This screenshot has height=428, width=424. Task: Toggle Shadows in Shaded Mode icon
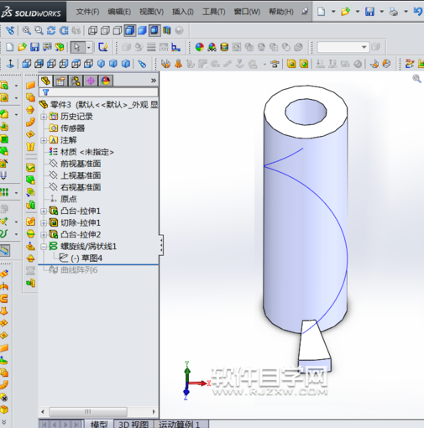click(x=154, y=30)
